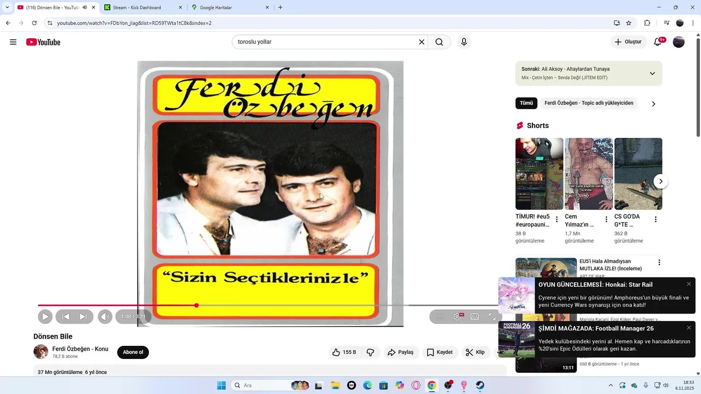Open the ŞİMDİ MAĞAZADA: Football Manager 26 notification

click(597, 339)
